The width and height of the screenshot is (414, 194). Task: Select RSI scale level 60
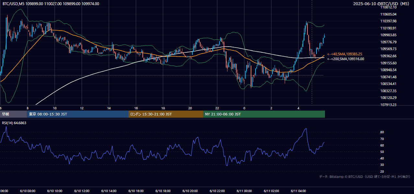(x=382, y=145)
